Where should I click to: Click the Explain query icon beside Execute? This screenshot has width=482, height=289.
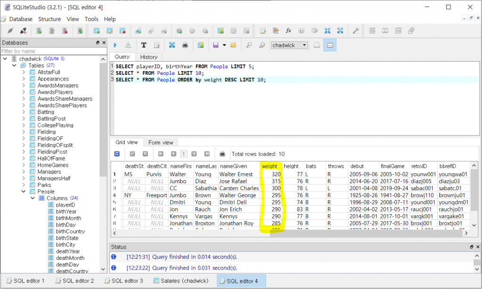coord(128,45)
